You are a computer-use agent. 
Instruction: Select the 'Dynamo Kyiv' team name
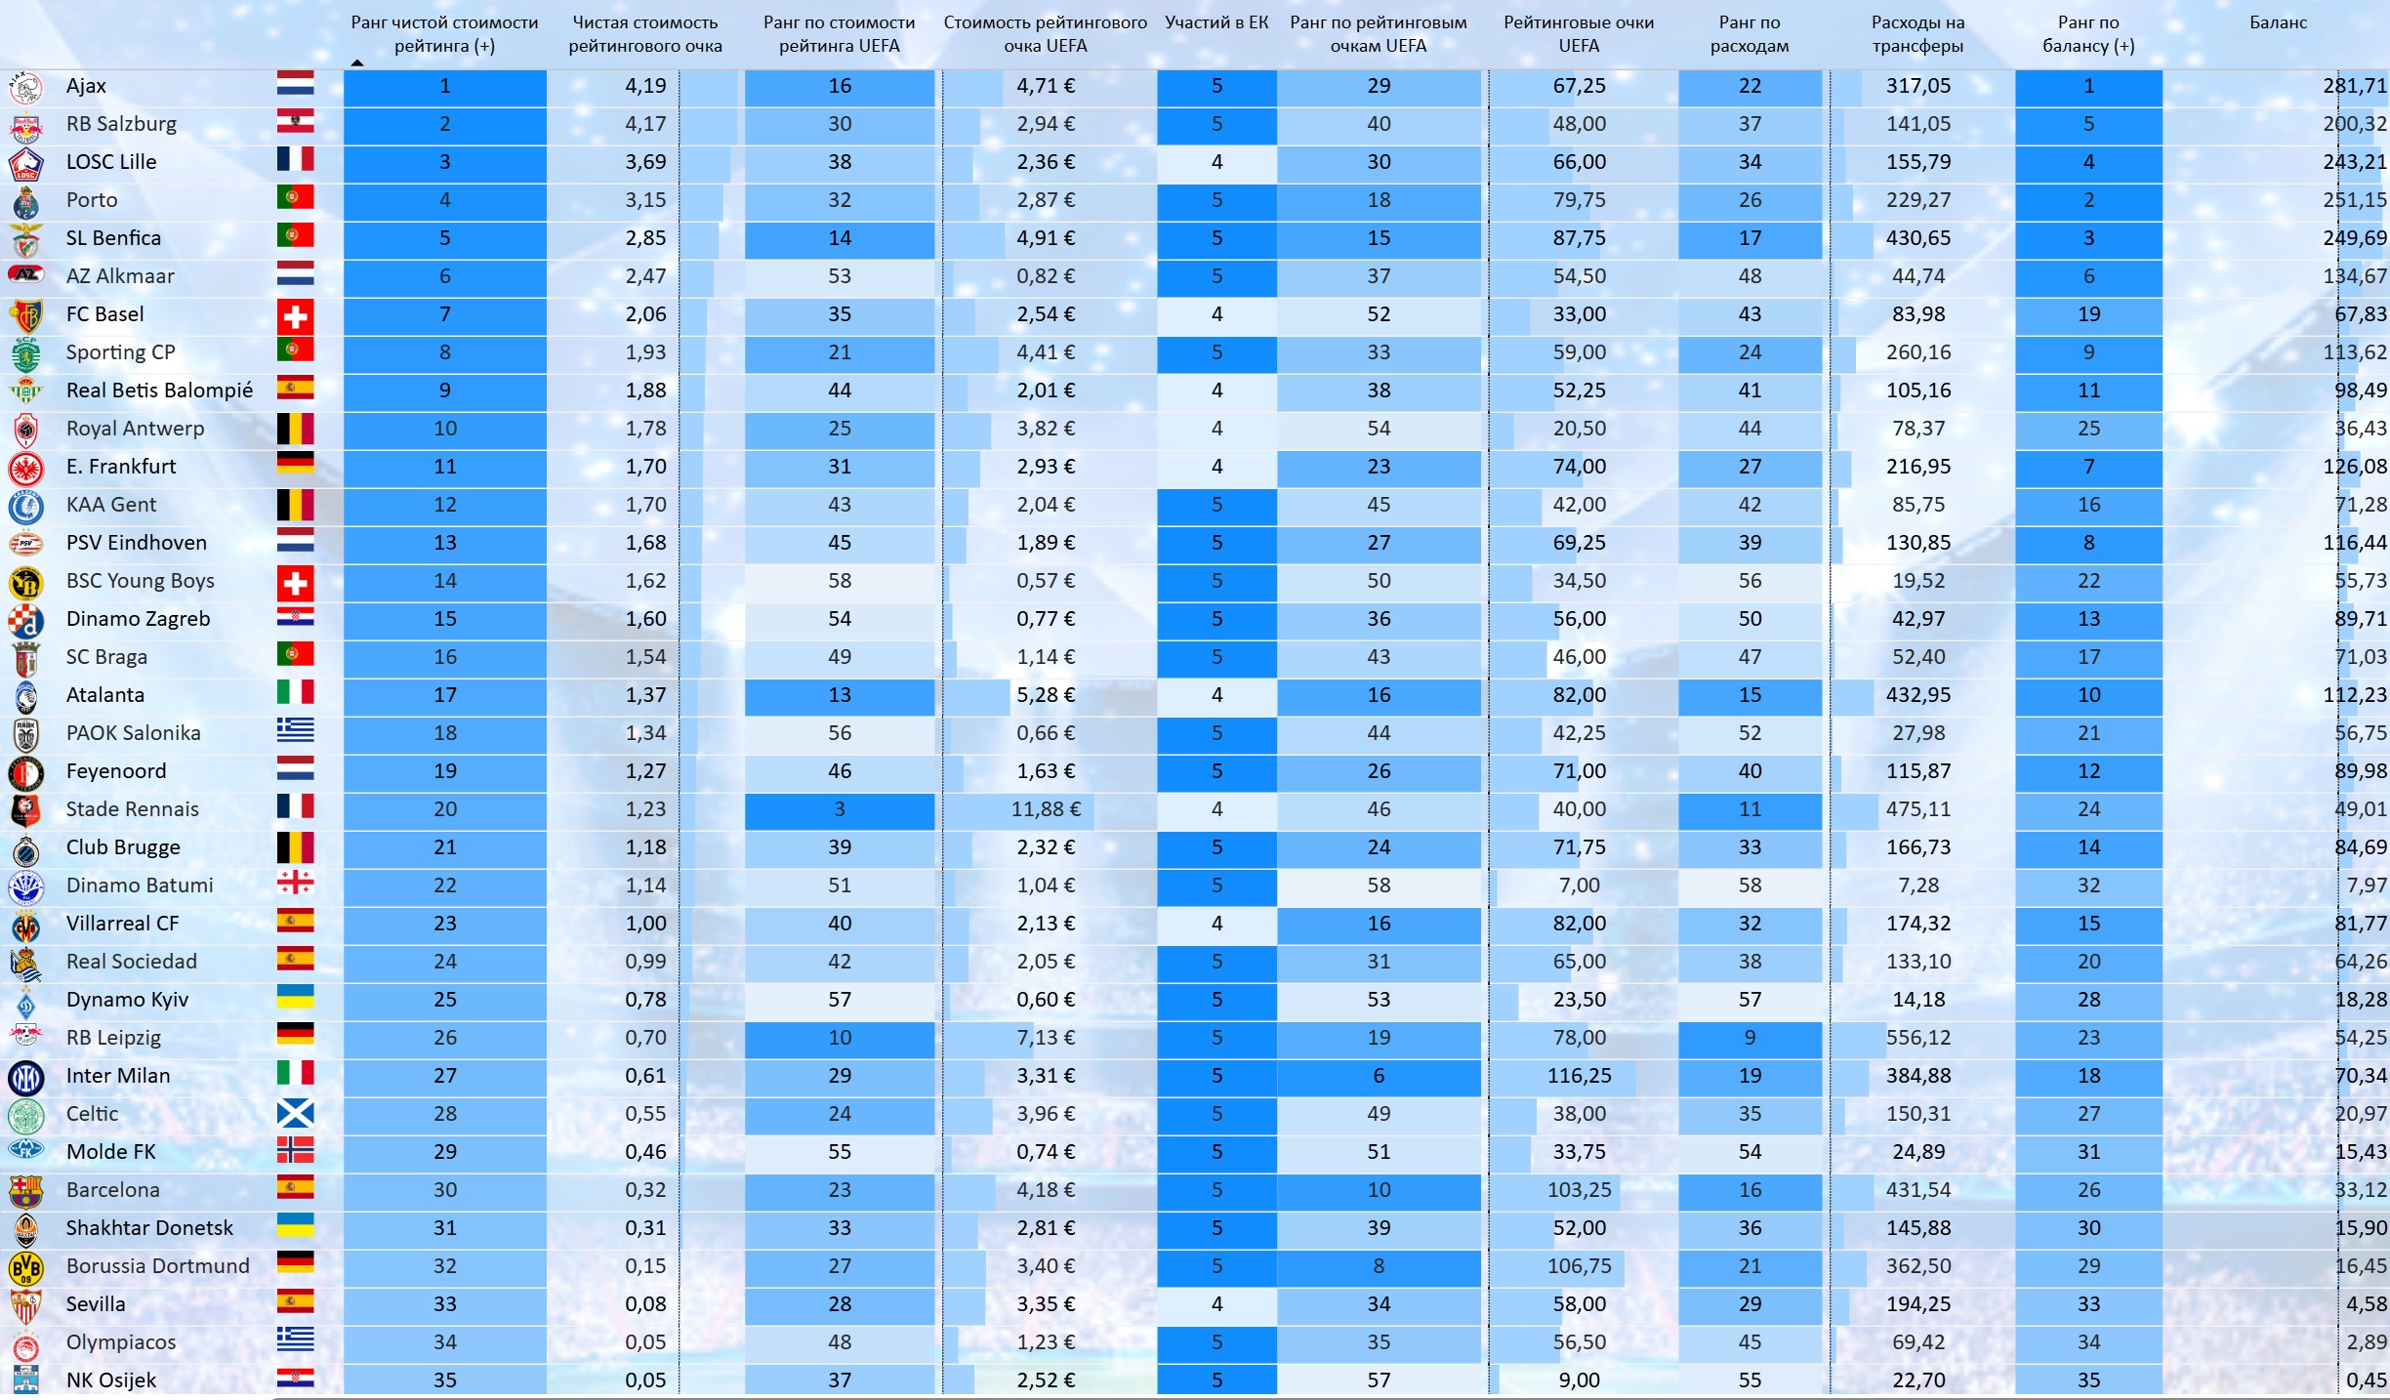pos(127,1000)
